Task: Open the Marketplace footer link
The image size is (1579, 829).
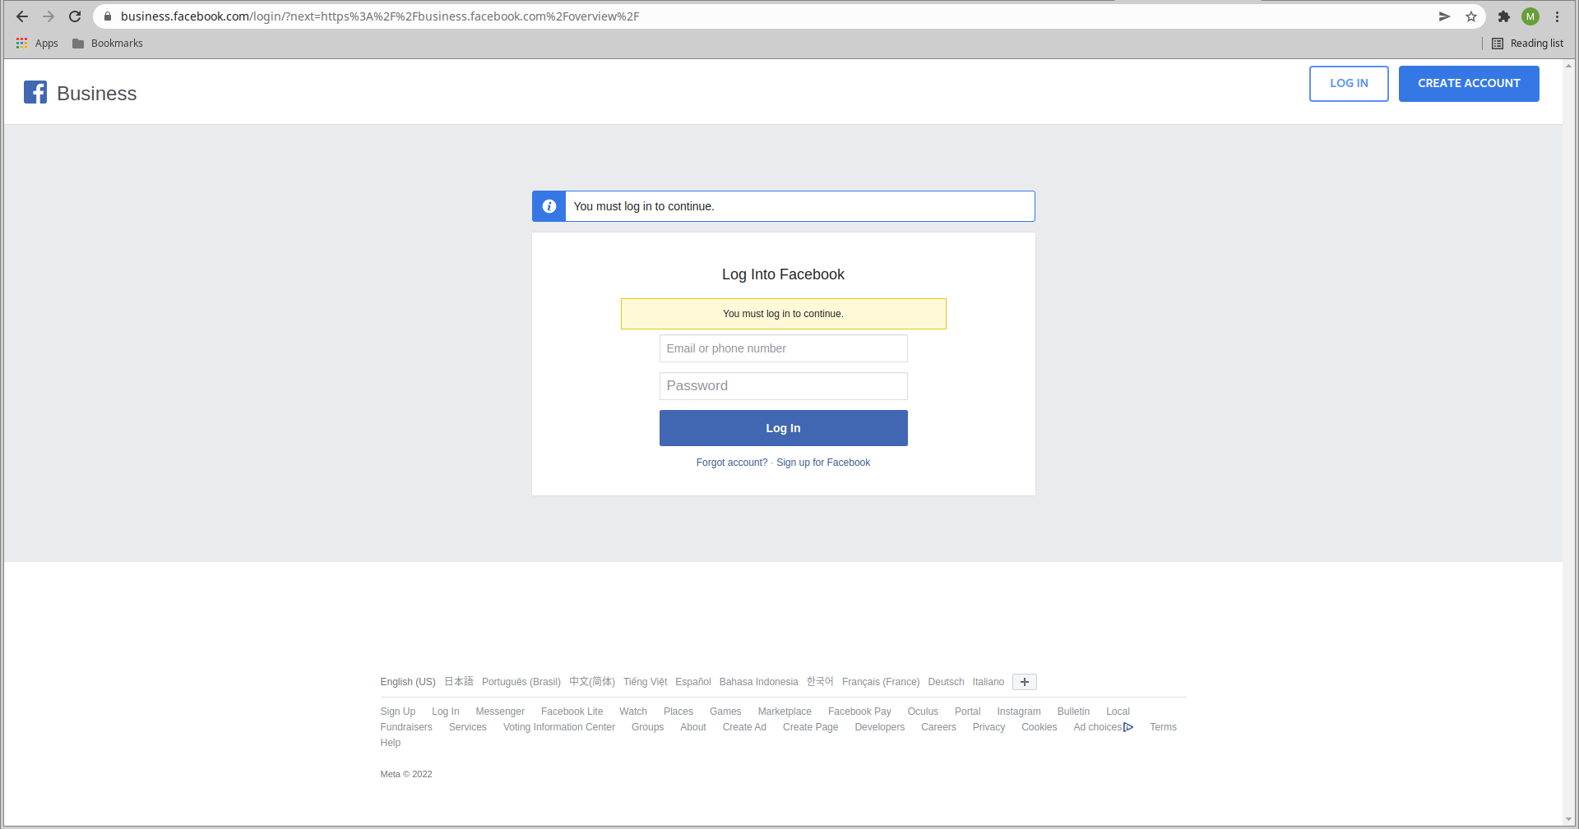Action: click(785, 712)
